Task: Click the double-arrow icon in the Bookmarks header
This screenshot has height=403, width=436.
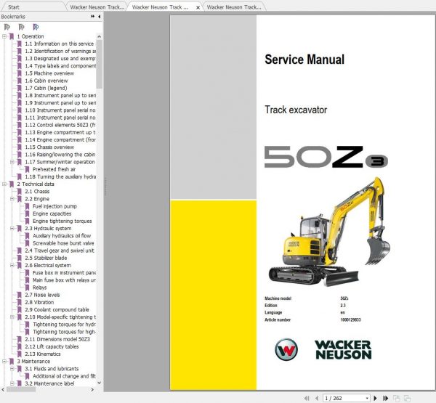Action: click(92, 17)
